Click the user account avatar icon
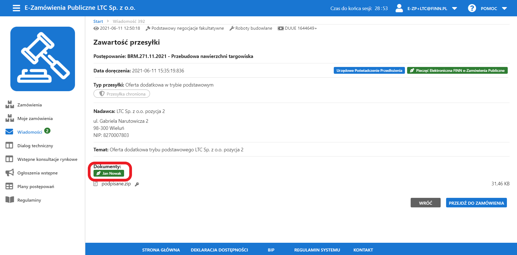Screen dimensions: 517x255 [x=399, y=8]
